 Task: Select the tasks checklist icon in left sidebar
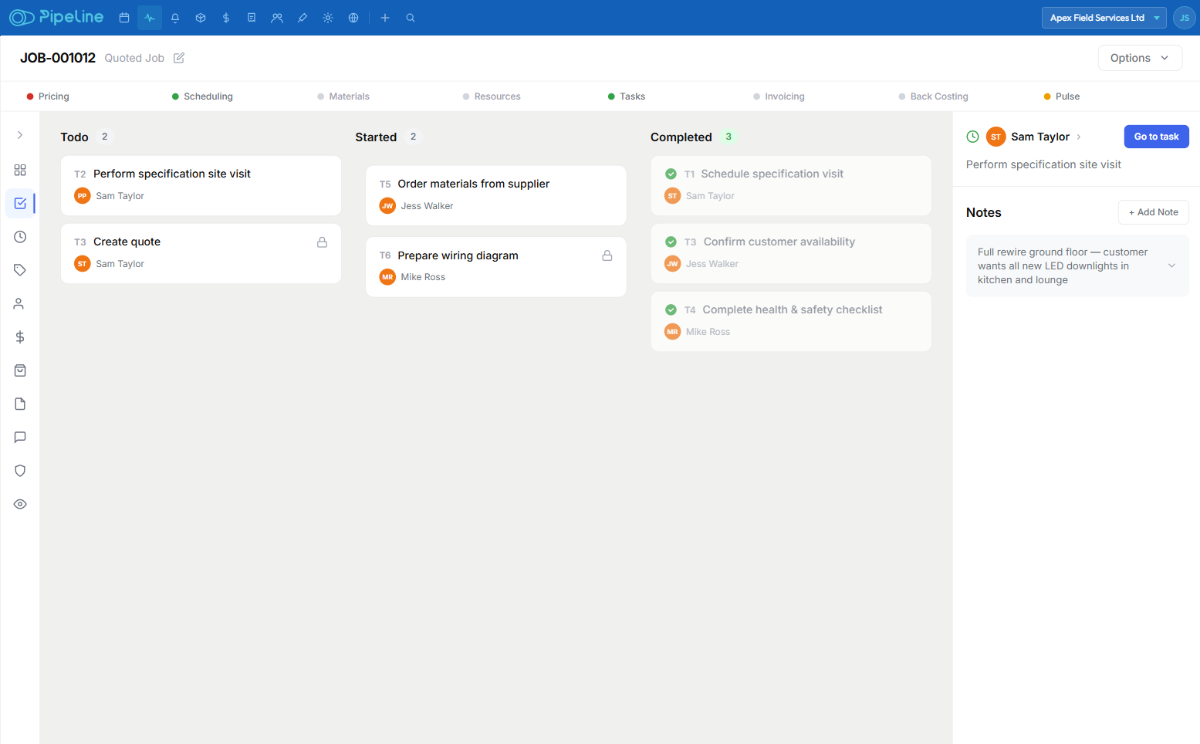pyautogui.click(x=20, y=203)
